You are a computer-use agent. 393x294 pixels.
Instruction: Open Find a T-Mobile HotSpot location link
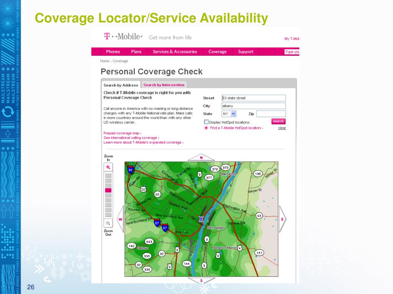point(236,128)
